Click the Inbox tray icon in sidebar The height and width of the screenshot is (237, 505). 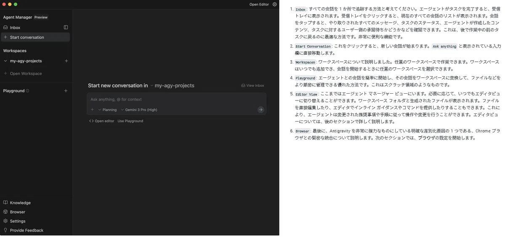coord(5,27)
